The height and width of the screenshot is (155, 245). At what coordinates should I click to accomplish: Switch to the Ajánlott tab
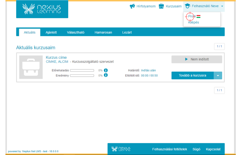pyautogui.click(x=51, y=32)
